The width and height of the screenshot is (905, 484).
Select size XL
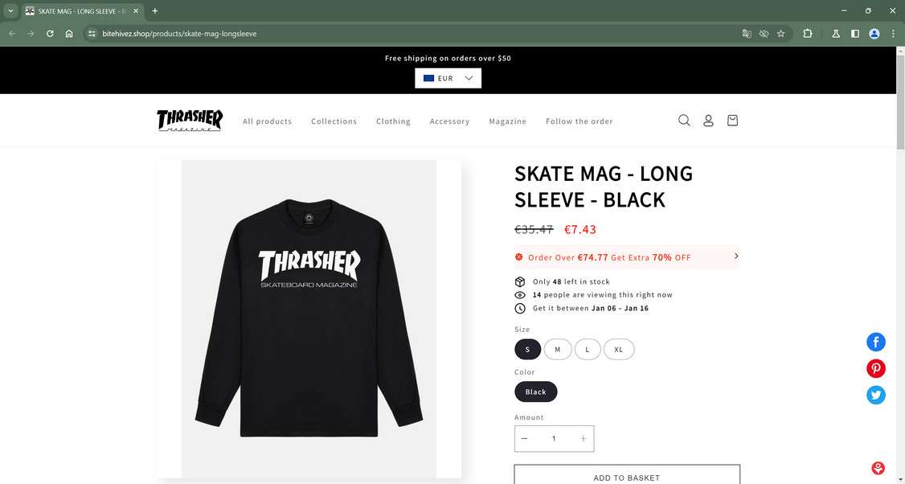click(x=619, y=350)
